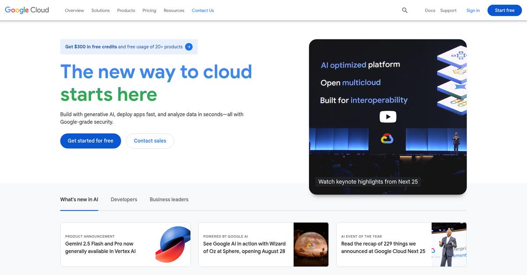Switch to the Business leaders tab
Screen dimensions: 527x275
pyautogui.click(x=169, y=200)
